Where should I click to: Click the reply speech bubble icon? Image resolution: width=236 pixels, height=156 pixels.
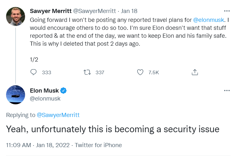(34, 72)
